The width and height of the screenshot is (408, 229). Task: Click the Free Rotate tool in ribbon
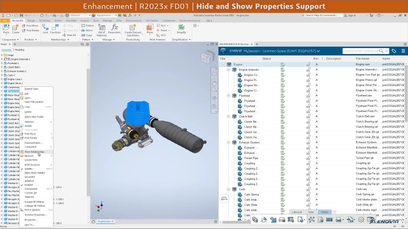pyautogui.click(x=31, y=31)
